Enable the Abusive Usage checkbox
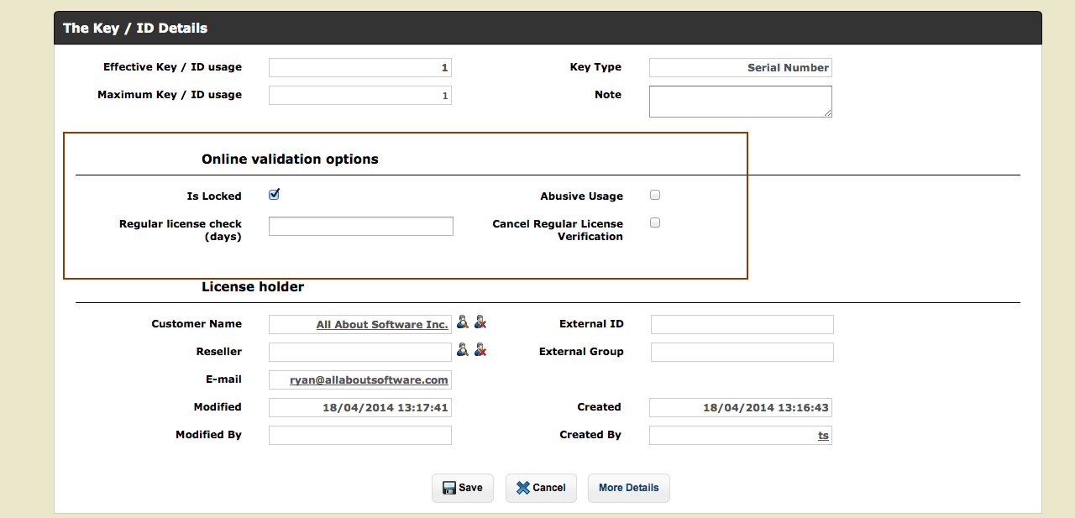1075x518 pixels. [655, 195]
